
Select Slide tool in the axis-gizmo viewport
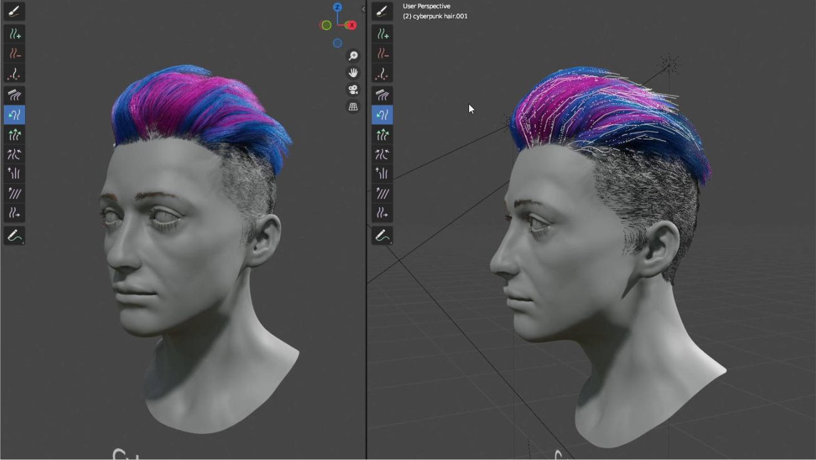pos(14,213)
